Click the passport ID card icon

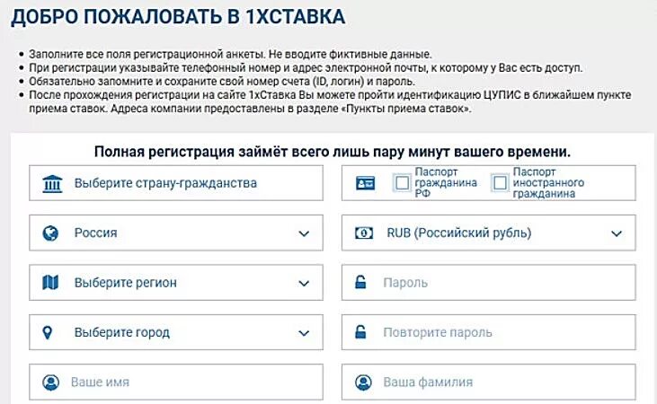[x=366, y=183]
